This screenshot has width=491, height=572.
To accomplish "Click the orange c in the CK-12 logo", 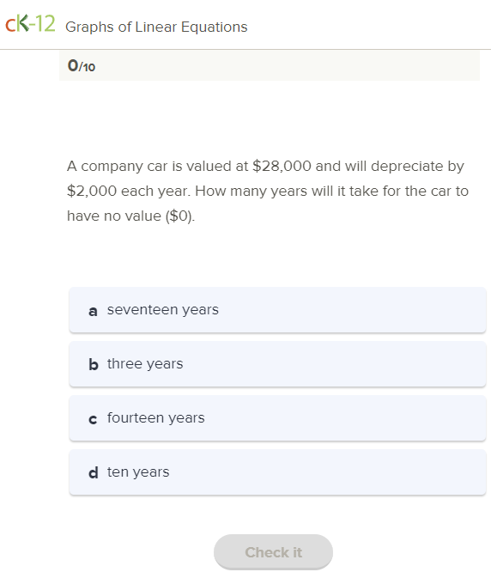I will click(x=10, y=26).
